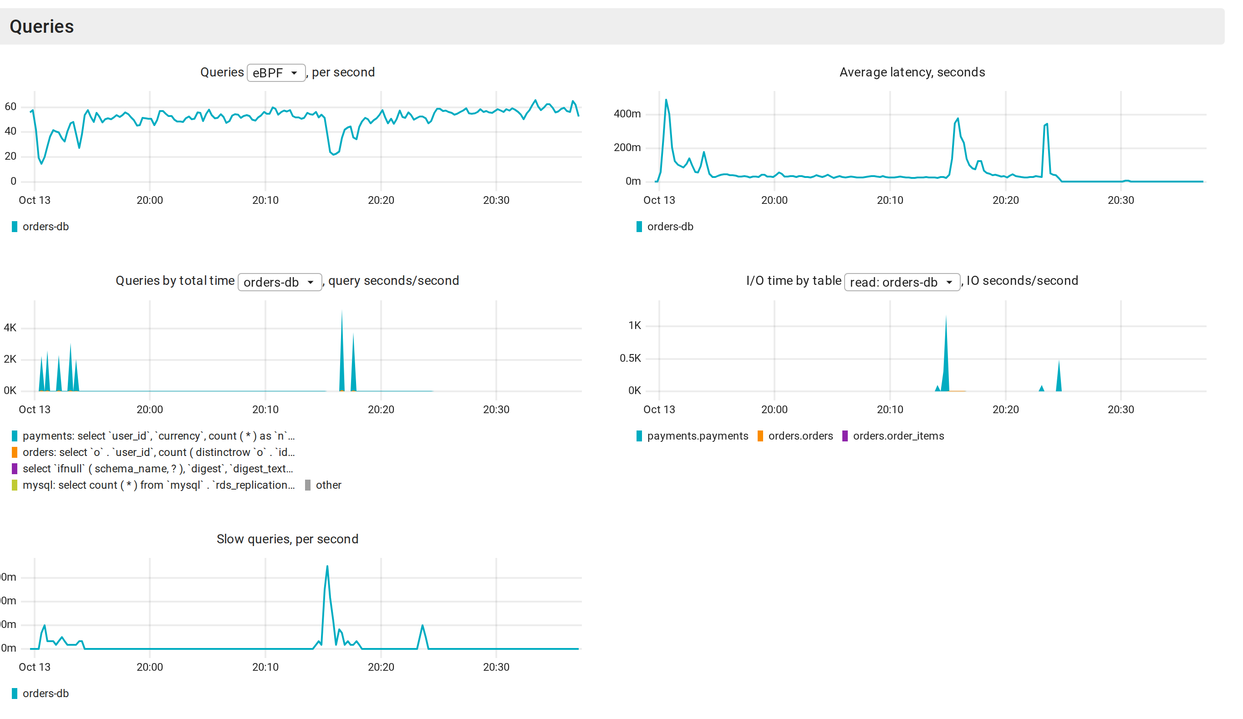Click orders-db legend swatch under Average latency

pyautogui.click(x=639, y=226)
